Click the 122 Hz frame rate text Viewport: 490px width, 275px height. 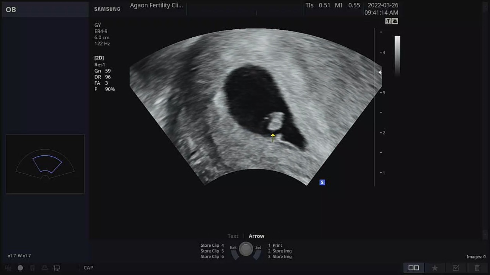pos(102,44)
